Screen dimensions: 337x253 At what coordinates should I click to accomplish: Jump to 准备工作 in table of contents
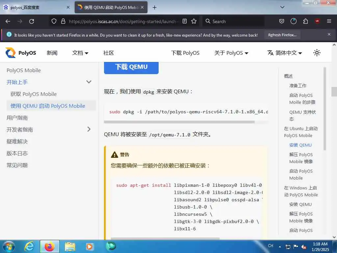[x=298, y=86]
